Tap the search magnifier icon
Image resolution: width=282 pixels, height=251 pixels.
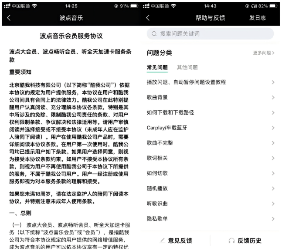[x=154, y=34]
